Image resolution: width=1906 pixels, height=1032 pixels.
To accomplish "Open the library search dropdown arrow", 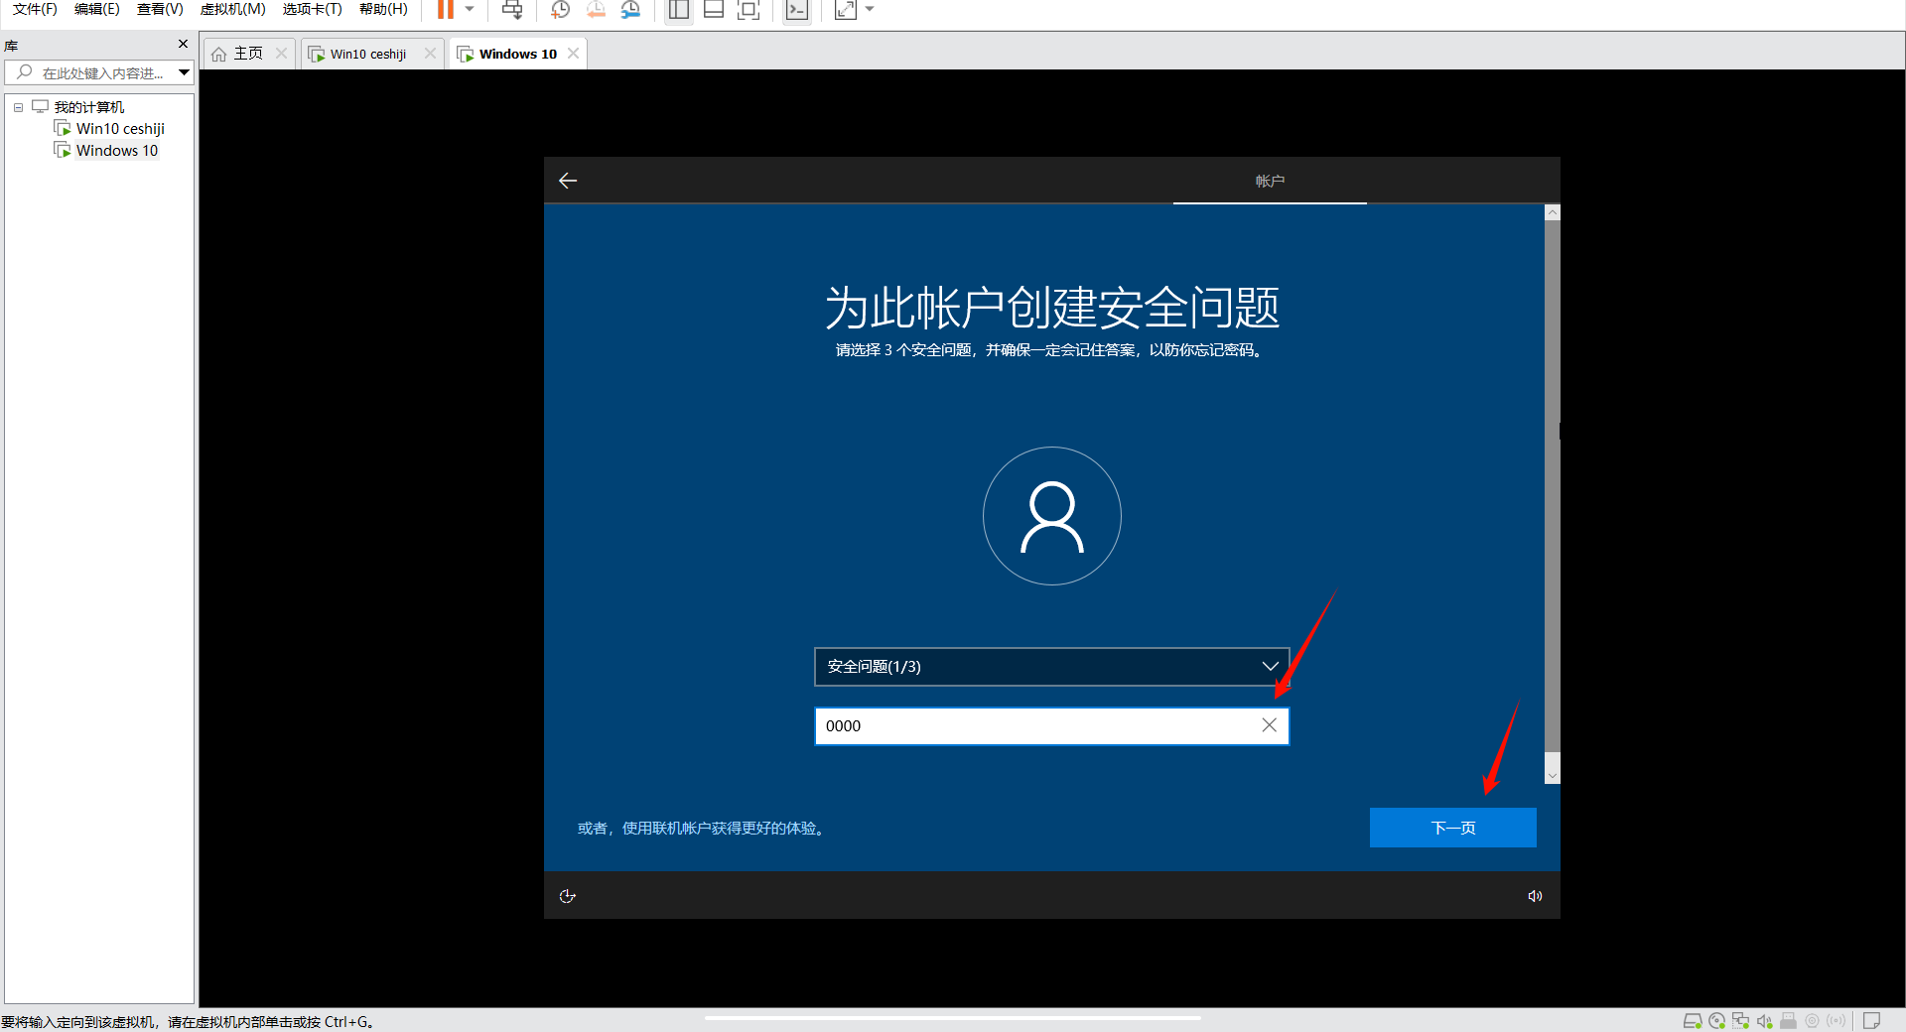I will pos(184,72).
